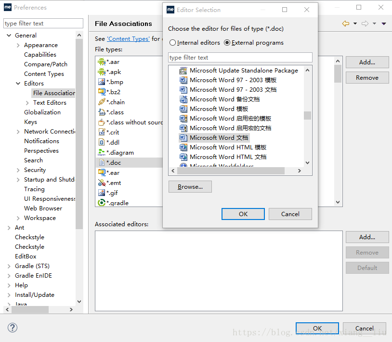Click the *.class binary icon
392x342 pixels.
(102, 112)
